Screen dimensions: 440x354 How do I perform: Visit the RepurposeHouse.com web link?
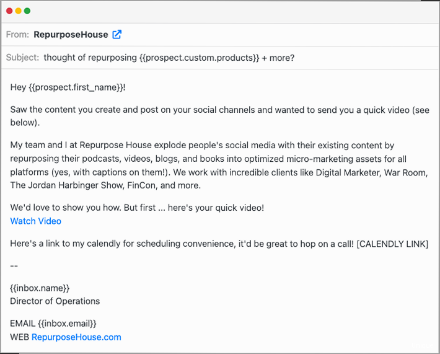click(x=76, y=337)
